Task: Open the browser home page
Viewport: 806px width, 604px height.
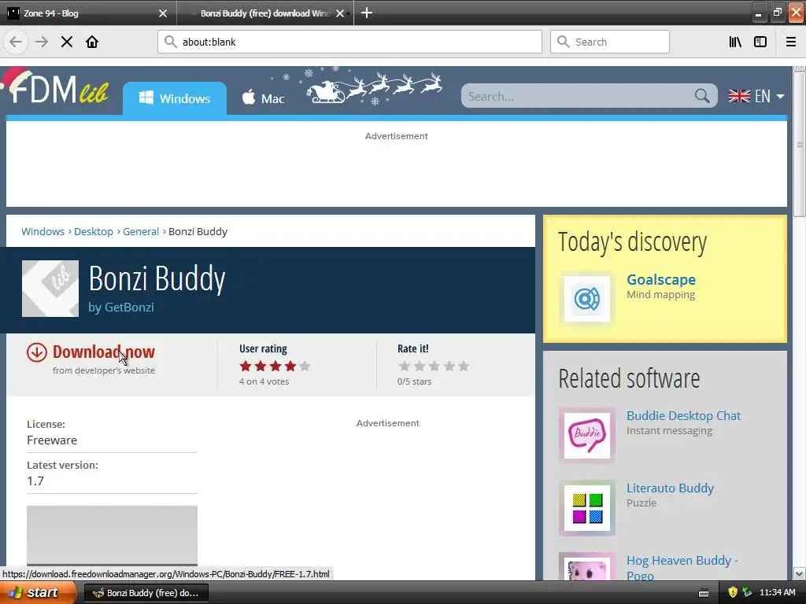Action: 92,42
